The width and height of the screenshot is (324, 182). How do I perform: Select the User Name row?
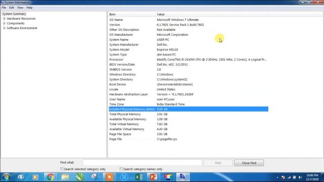tap(188, 99)
